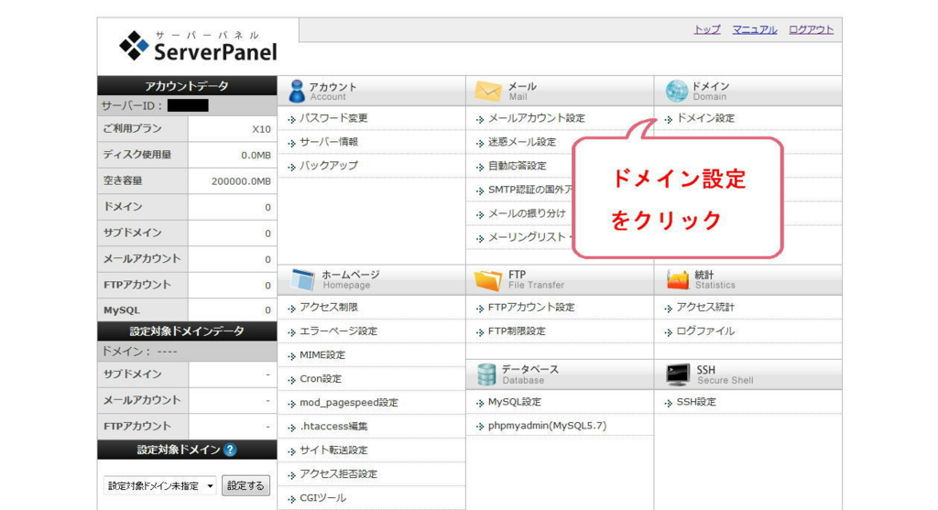Image resolution: width=938 pixels, height=510 pixels.
Task: Open メールの振り分け
Action: click(x=527, y=213)
